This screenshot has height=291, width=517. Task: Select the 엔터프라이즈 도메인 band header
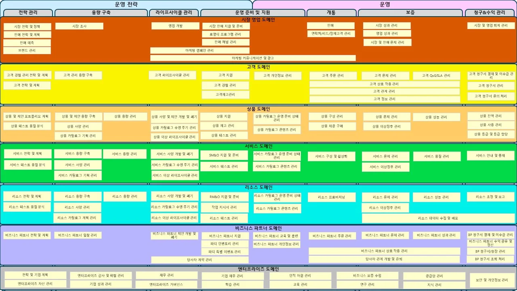(x=258, y=268)
